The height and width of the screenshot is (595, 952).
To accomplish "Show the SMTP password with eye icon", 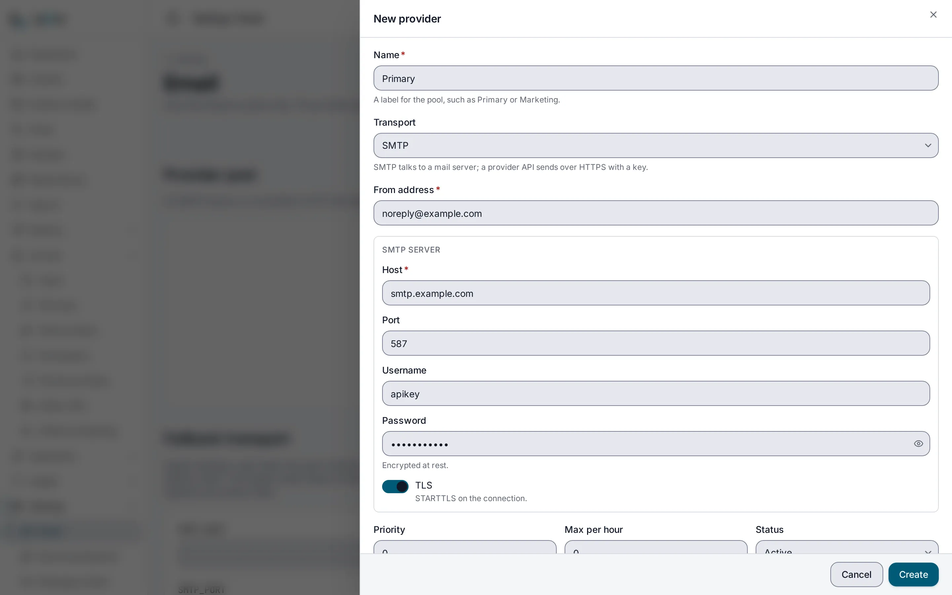I will tap(918, 444).
